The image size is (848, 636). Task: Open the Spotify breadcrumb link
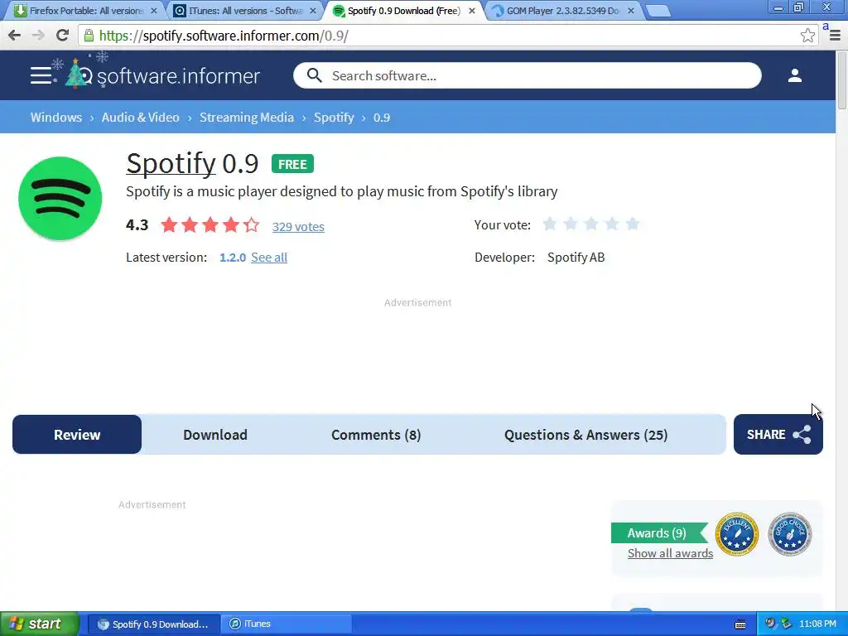click(x=334, y=118)
